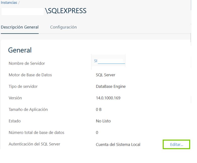This screenshot has height=163, width=197.
Task: Select the Tipo de servidor label
Action: tap(23, 87)
